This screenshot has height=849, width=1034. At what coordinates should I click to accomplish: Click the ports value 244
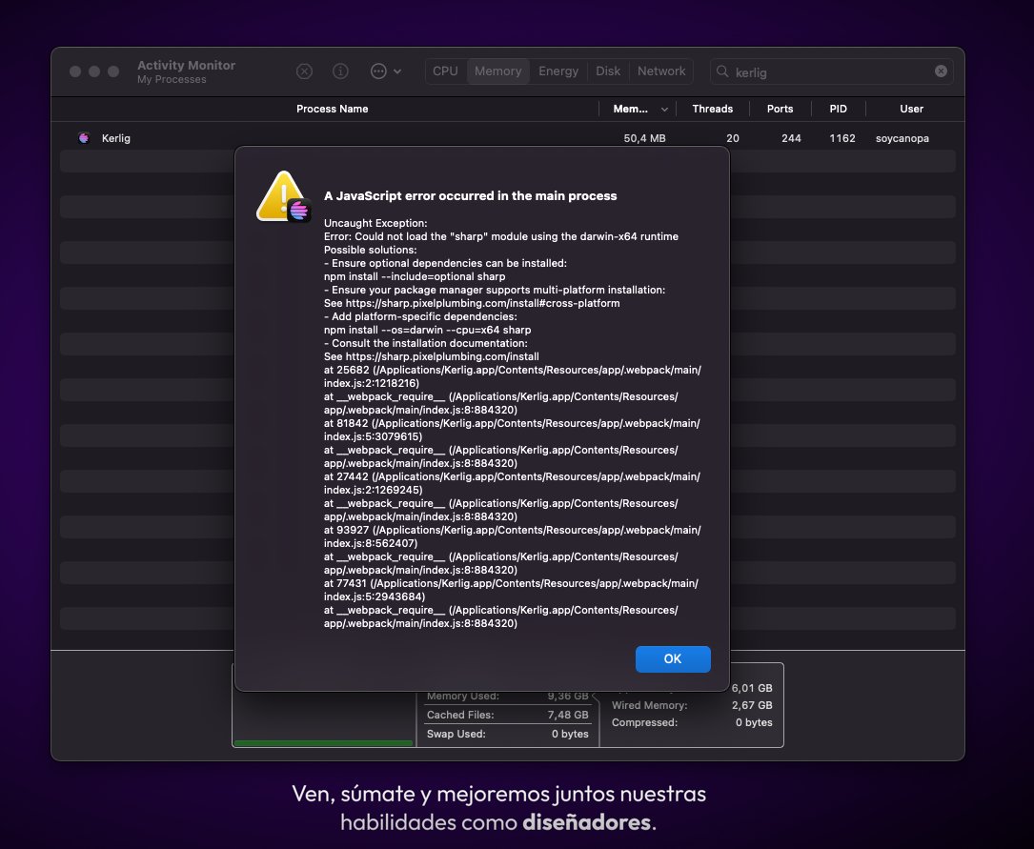(x=791, y=138)
